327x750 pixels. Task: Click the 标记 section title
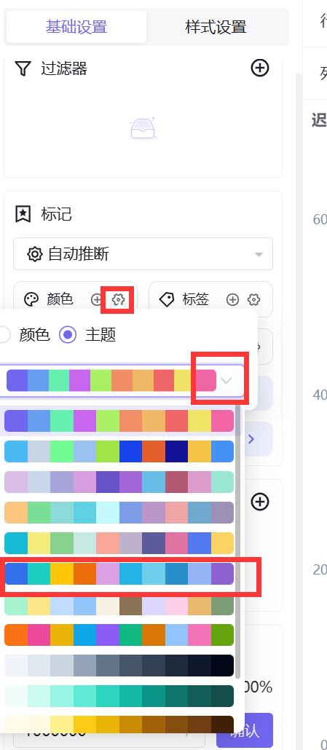click(56, 214)
